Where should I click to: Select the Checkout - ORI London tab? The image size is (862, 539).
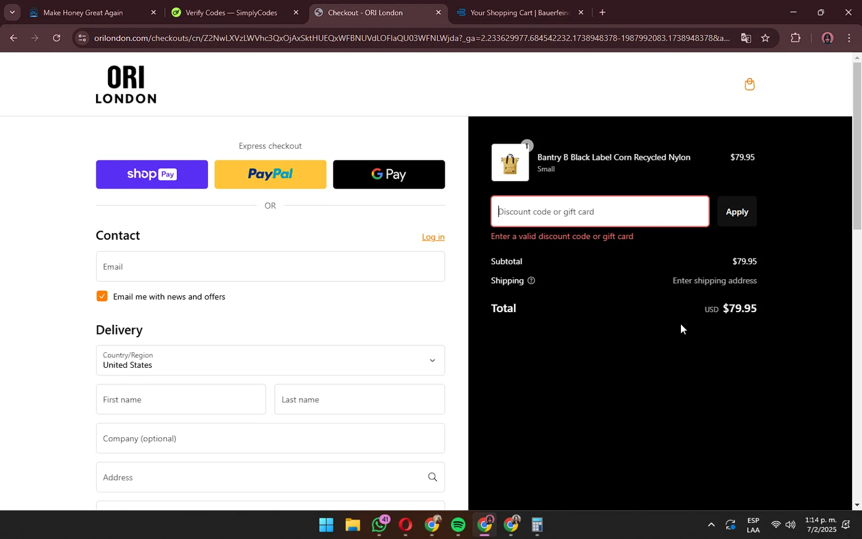pyautogui.click(x=377, y=12)
